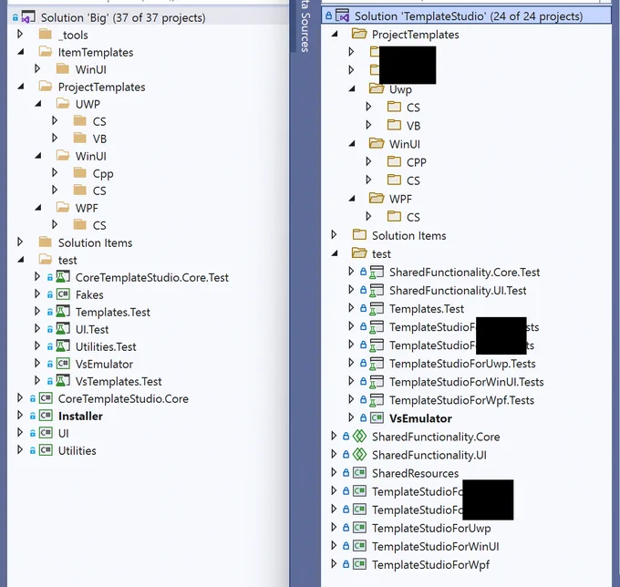Expand the Templates.Test project in right pane

tap(352, 308)
